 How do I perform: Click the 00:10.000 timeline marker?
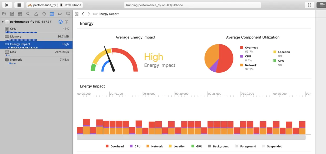[116, 94]
